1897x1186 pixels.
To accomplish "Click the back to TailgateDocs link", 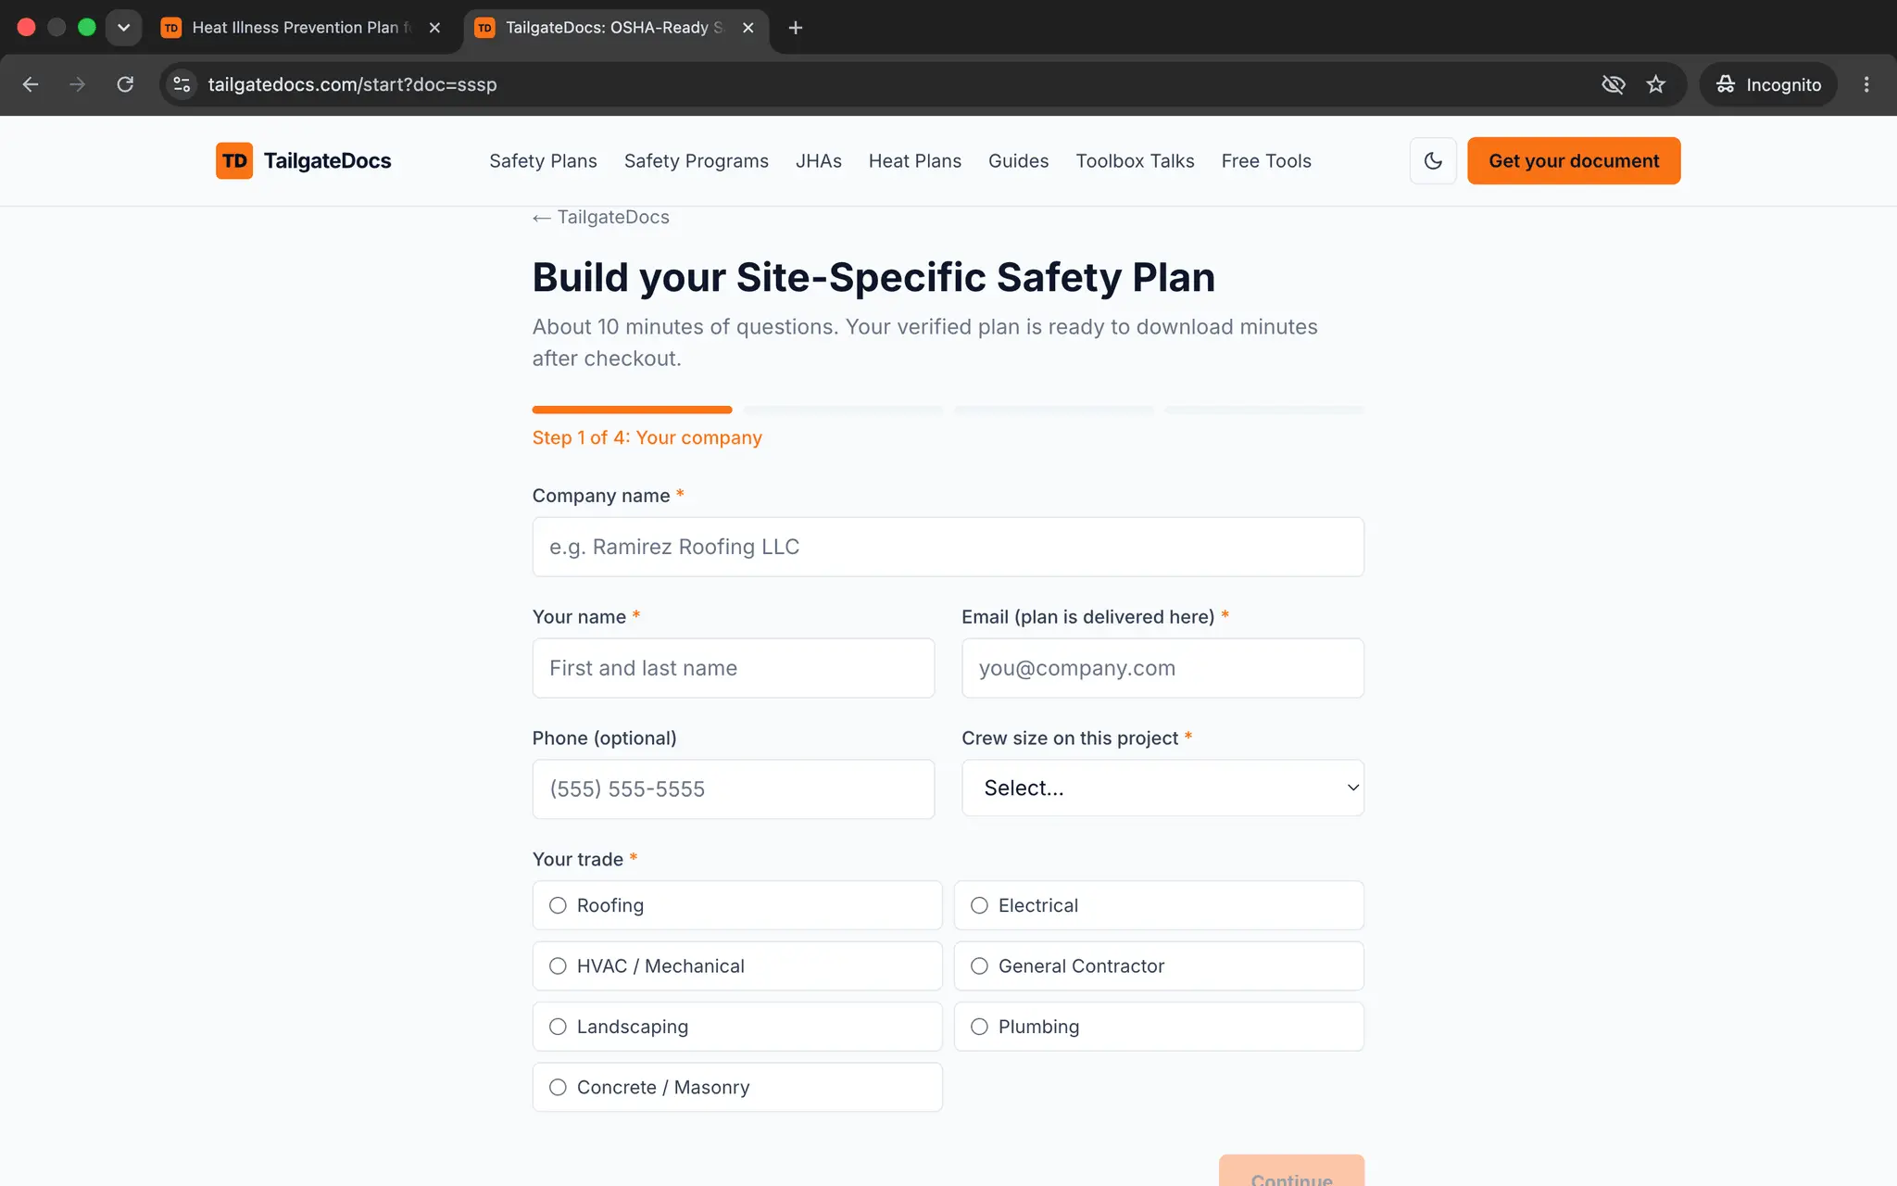I will click(x=600, y=217).
